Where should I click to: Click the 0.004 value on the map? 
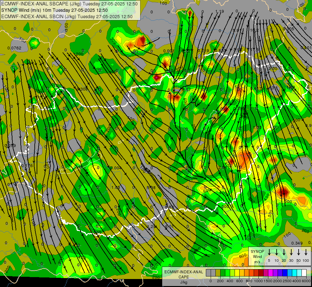point(116,168)
